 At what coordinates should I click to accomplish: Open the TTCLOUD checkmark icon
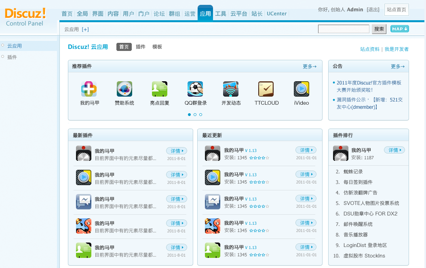tap(266, 89)
